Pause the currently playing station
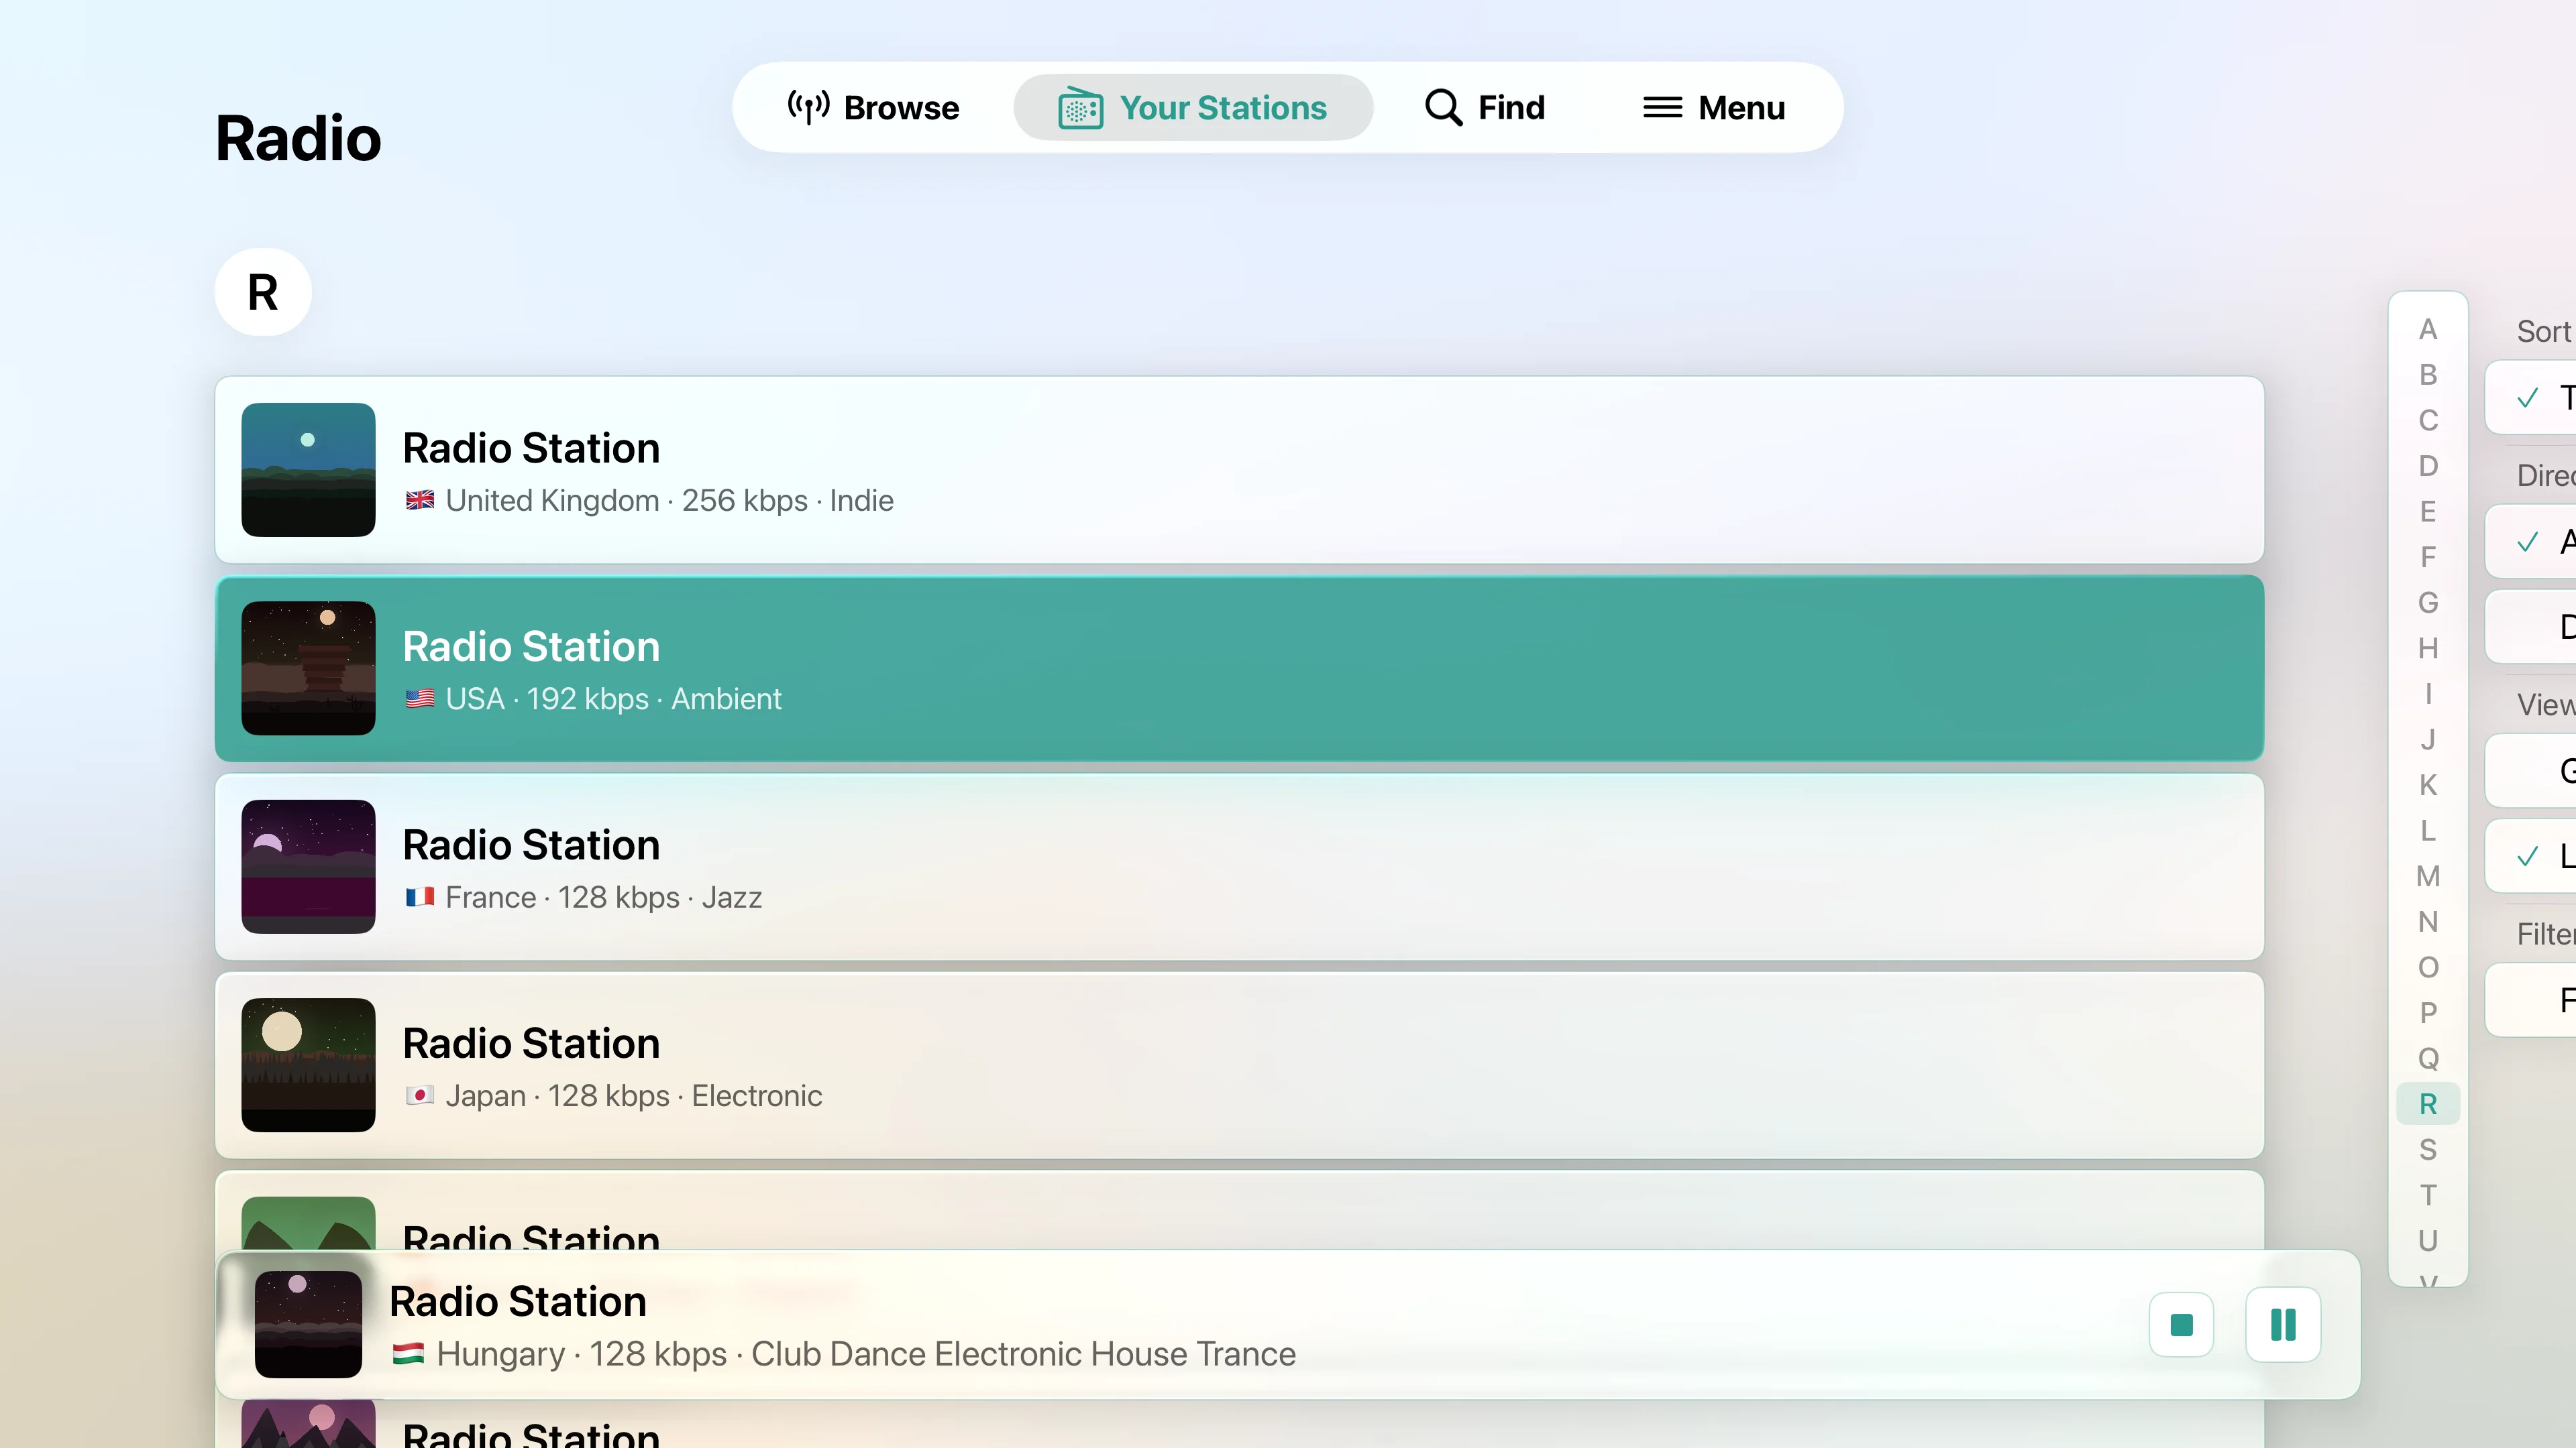The height and width of the screenshot is (1448, 2576). [x=2283, y=1324]
